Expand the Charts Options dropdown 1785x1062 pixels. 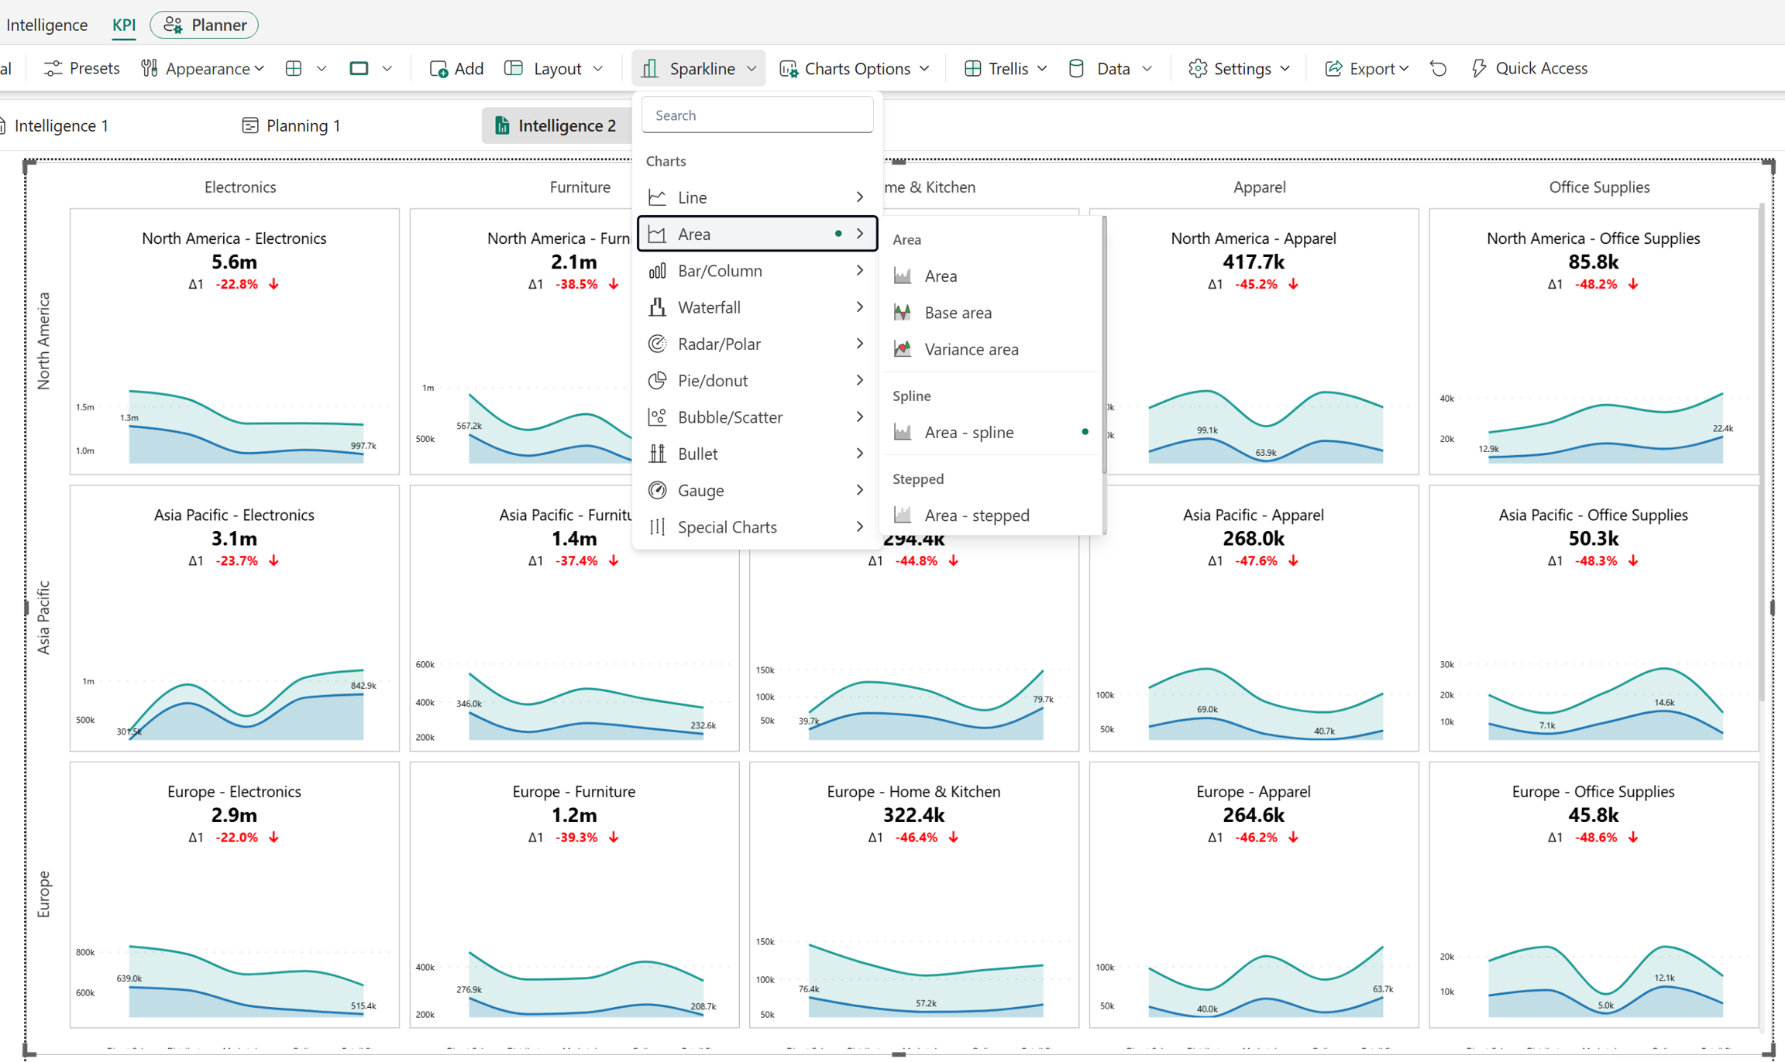(855, 68)
